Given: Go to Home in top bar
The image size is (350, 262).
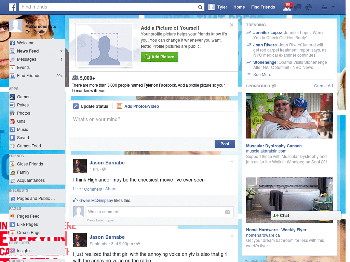Looking at the screenshot, I should [239, 7].
